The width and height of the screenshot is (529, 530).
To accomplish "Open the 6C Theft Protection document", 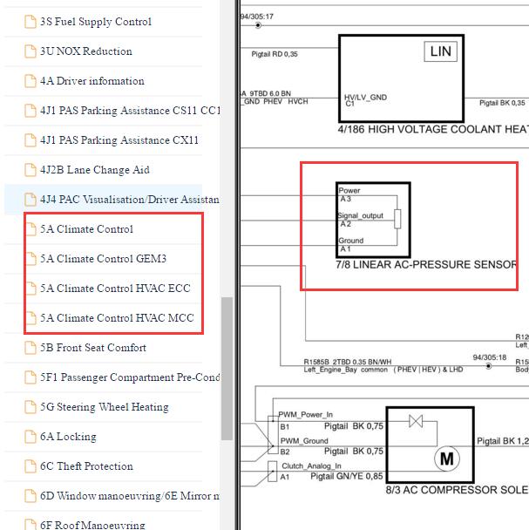I will [x=103, y=466].
